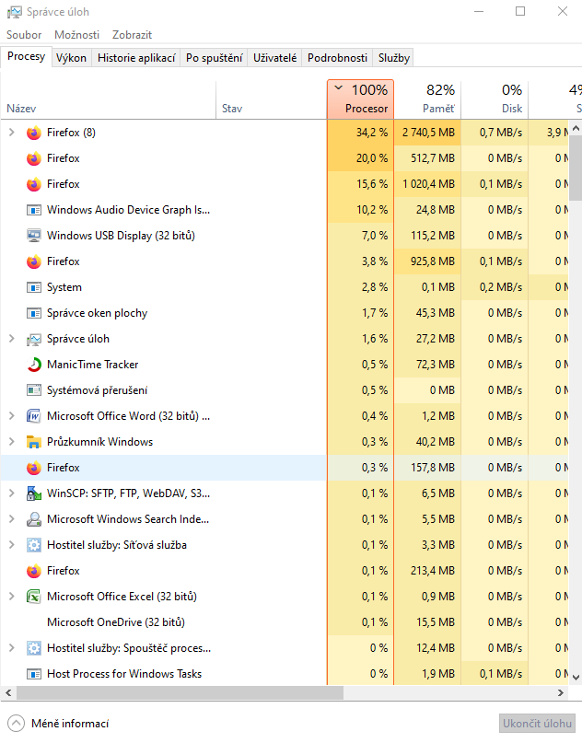Viewport: 582px width, 743px height.
Task: Click the 1 020,4 MB memory cell
Action: click(x=427, y=184)
